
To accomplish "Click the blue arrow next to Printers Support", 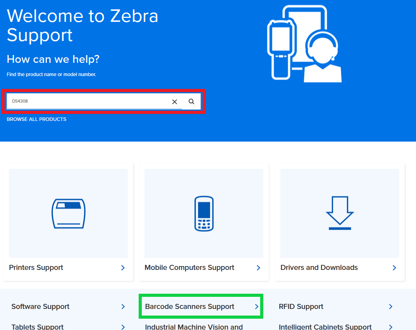I will (x=122, y=268).
